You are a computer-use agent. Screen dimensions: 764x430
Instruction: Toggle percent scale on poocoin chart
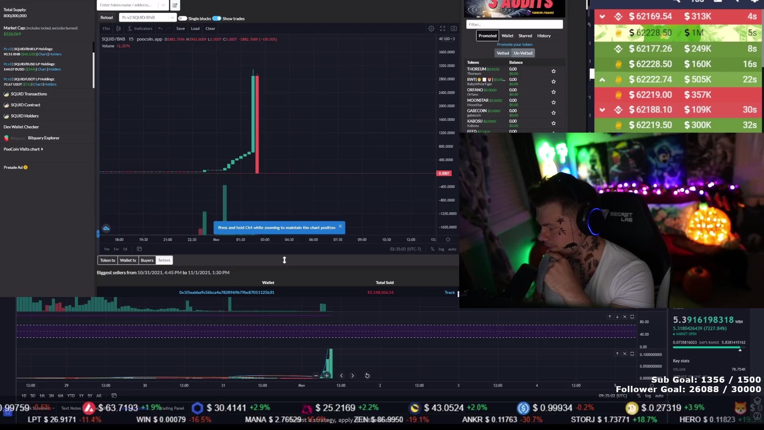433,249
